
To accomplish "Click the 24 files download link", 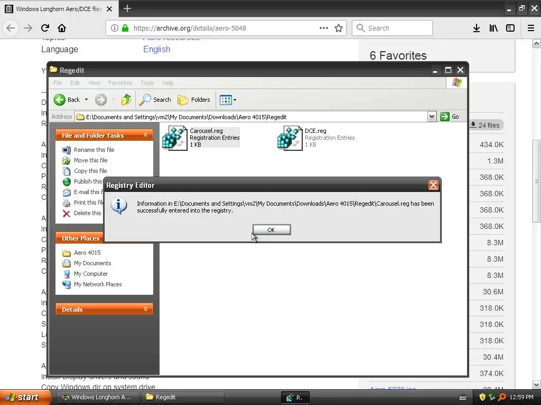I will click(485, 125).
